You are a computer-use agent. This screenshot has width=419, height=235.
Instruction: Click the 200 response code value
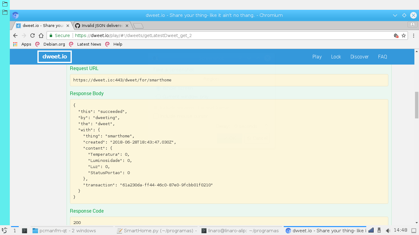(77, 222)
